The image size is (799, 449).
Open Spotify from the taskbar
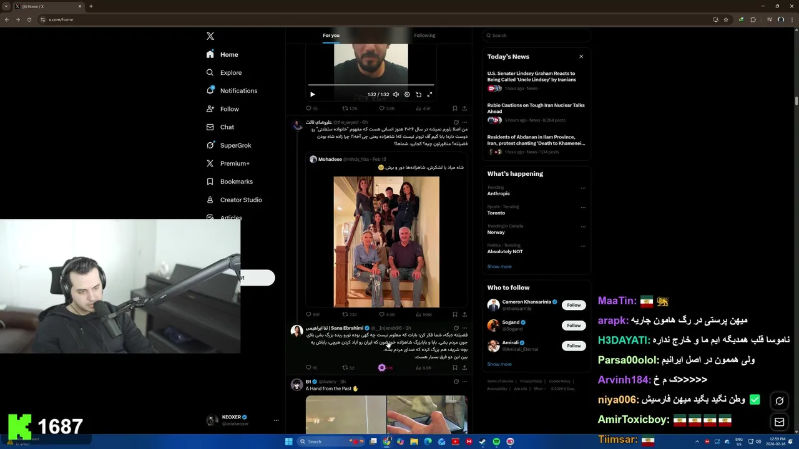pyautogui.click(x=496, y=442)
